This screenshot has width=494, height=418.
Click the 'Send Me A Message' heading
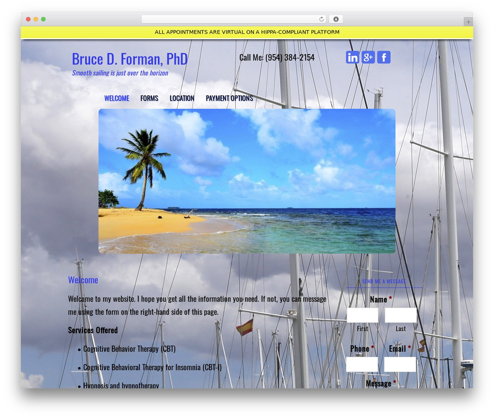(x=384, y=281)
